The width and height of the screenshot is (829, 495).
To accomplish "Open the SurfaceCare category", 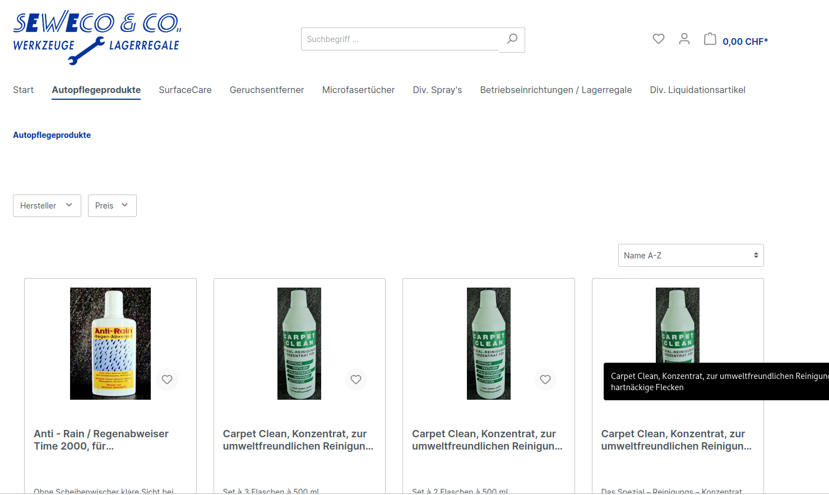I will 185,90.
